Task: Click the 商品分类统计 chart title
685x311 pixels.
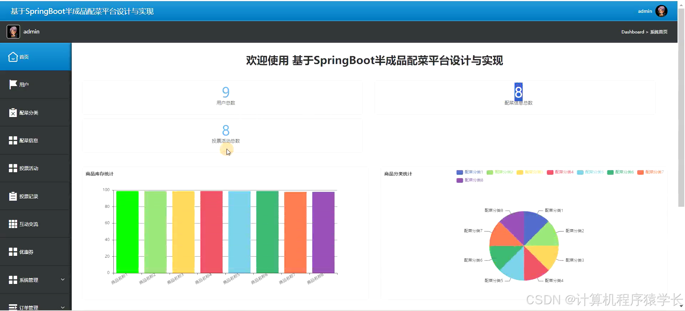Action: click(398, 174)
